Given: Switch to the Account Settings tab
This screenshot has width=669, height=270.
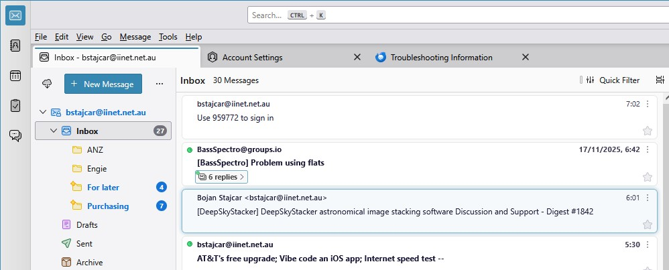Looking at the screenshot, I should (x=252, y=58).
